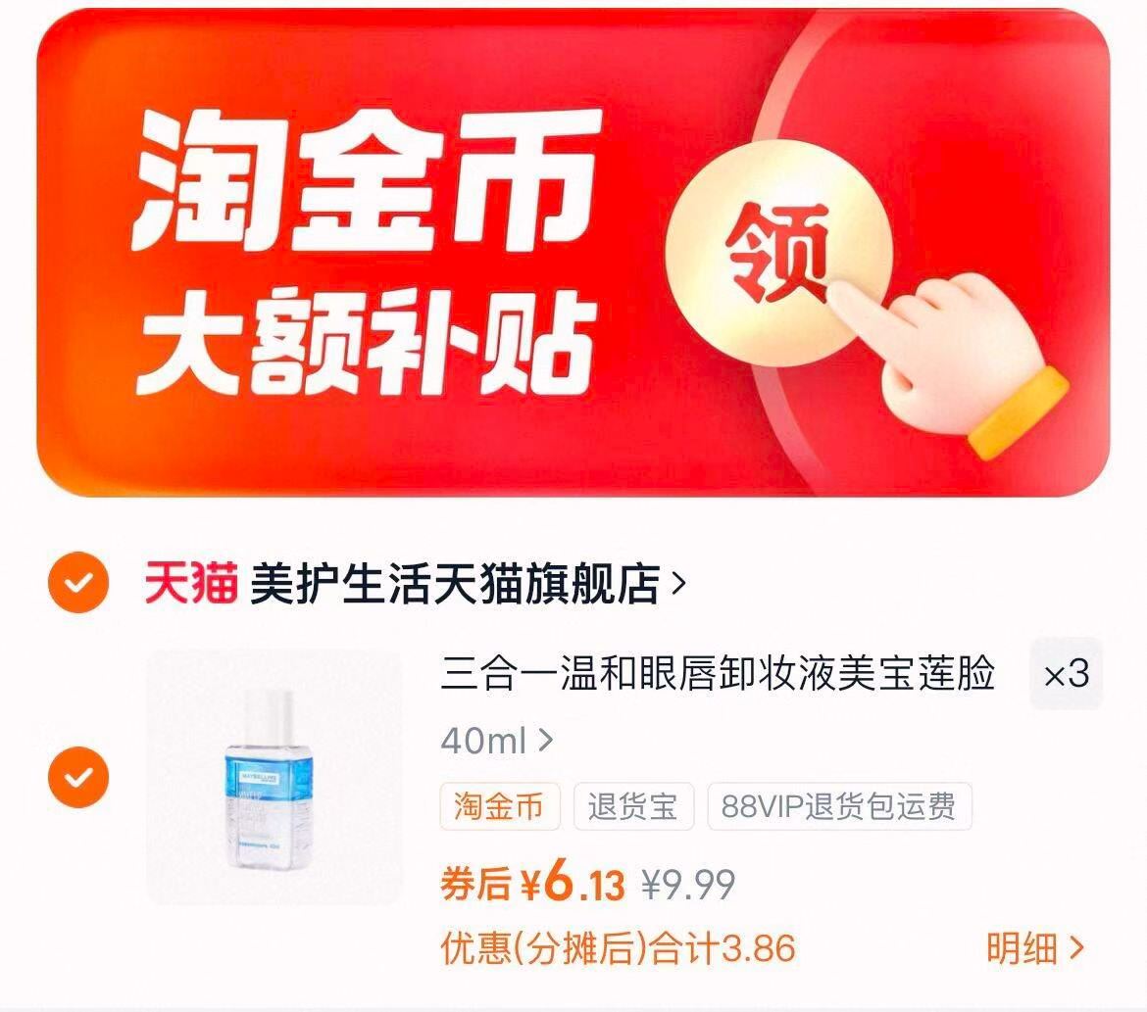
Task: Tap the 退货宝 tag
Action: tap(633, 806)
